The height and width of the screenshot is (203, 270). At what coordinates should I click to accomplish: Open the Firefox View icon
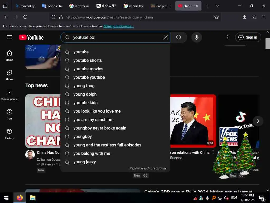pos(5,6)
